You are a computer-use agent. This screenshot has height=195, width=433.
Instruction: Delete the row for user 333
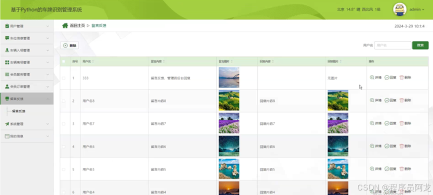[x=405, y=78]
